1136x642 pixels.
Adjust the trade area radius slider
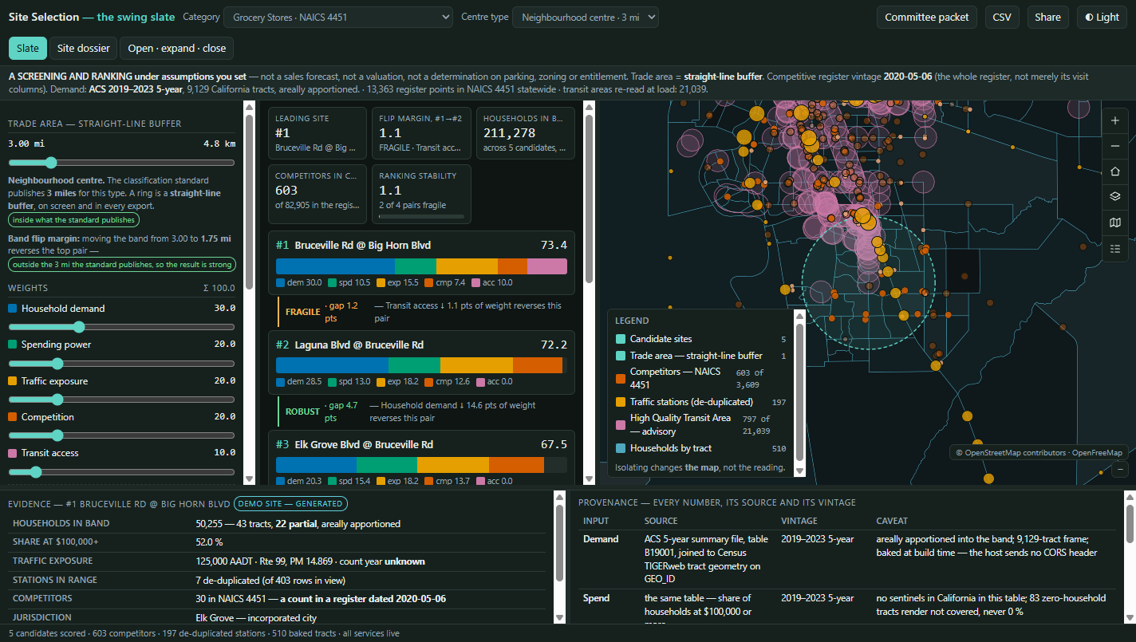[121, 163]
